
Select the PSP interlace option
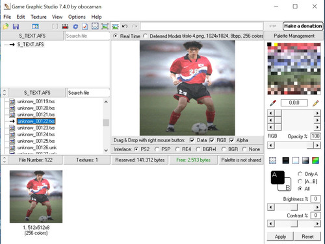click(x=157, y=149)
